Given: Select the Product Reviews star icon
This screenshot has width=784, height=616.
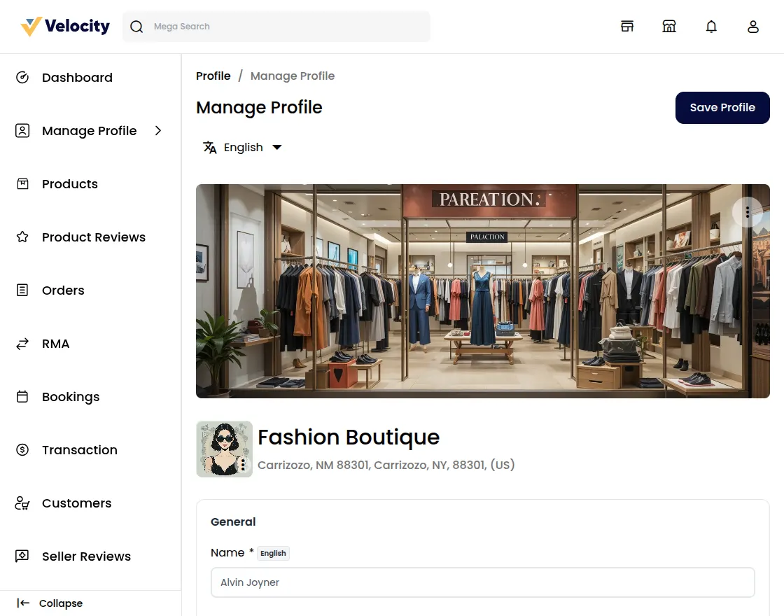Looking at the screenshot, I should click(x=23, y=237).
